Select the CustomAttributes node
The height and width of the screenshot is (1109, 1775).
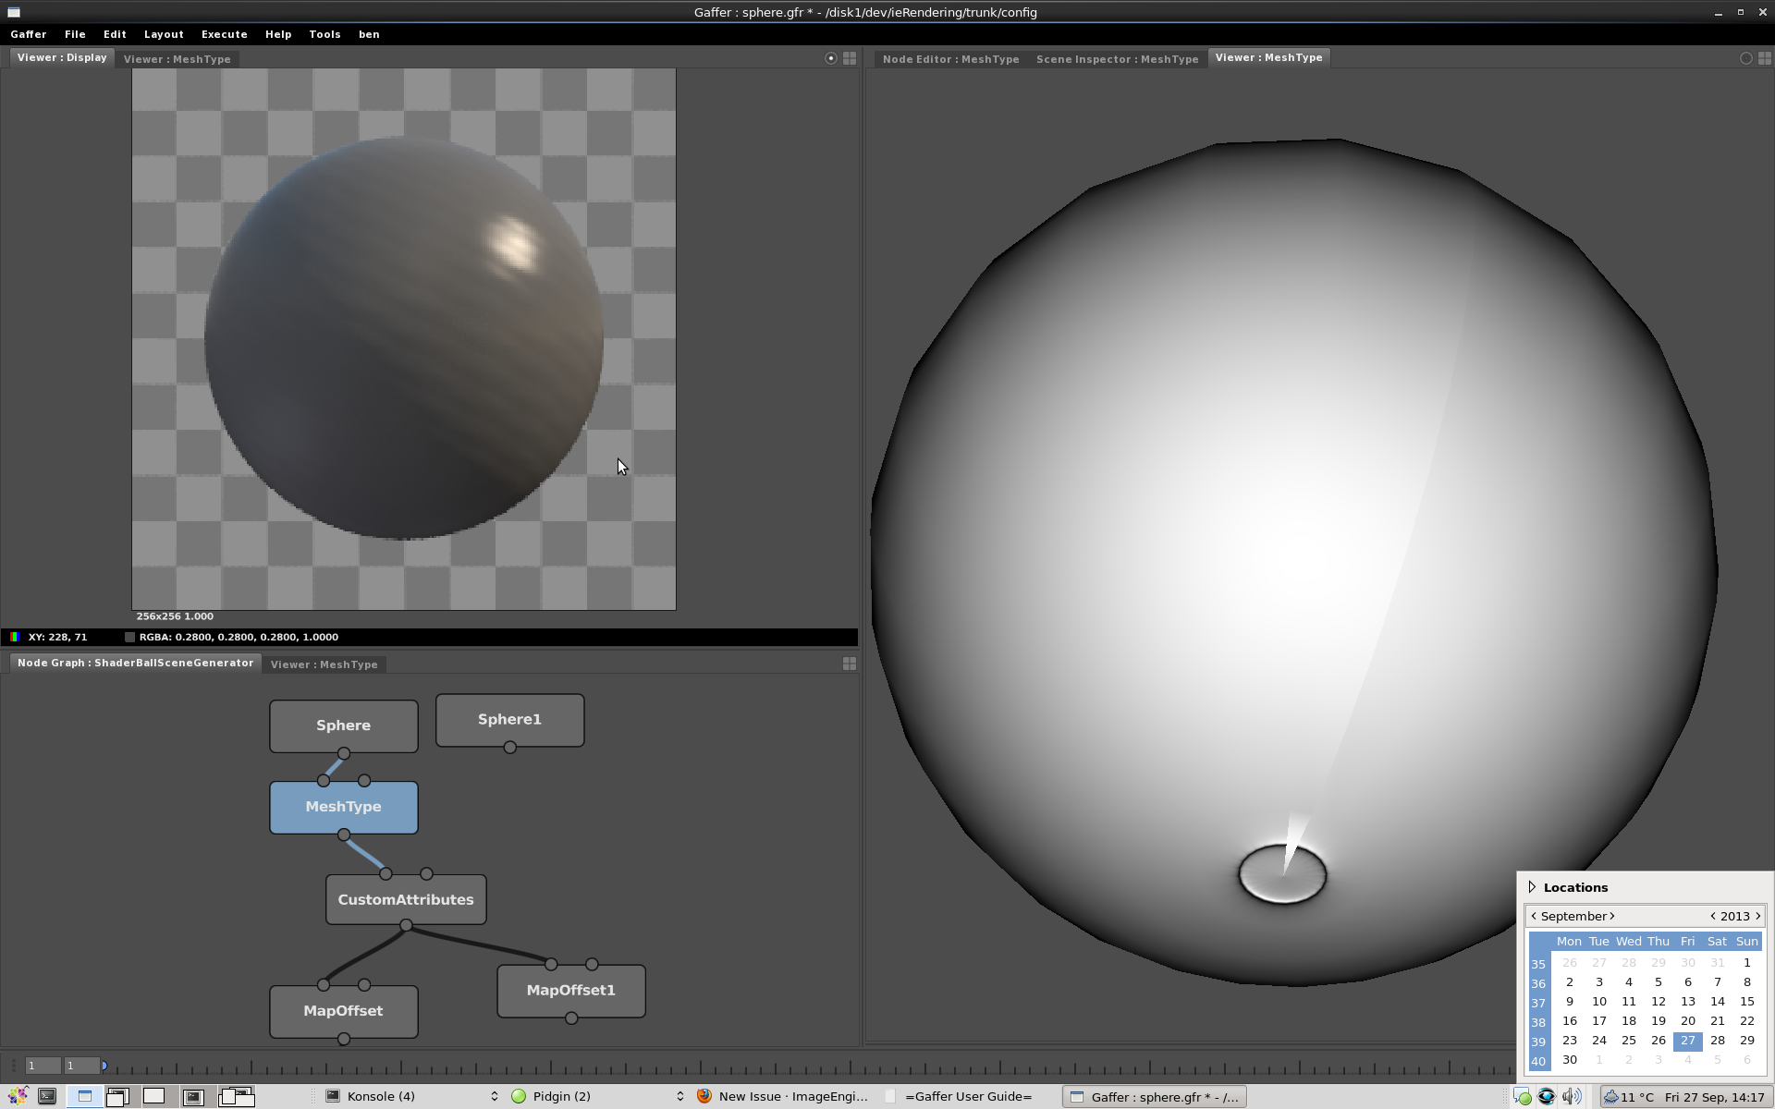(x=406, y=899)
